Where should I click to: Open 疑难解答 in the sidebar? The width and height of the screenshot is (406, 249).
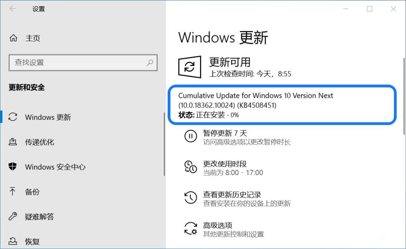pyautogui.click(x=39, y=217)
